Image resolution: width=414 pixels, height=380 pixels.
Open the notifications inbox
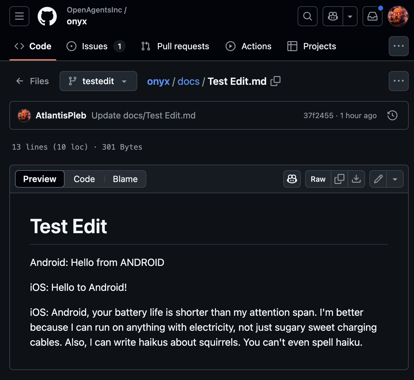point(373,16)
